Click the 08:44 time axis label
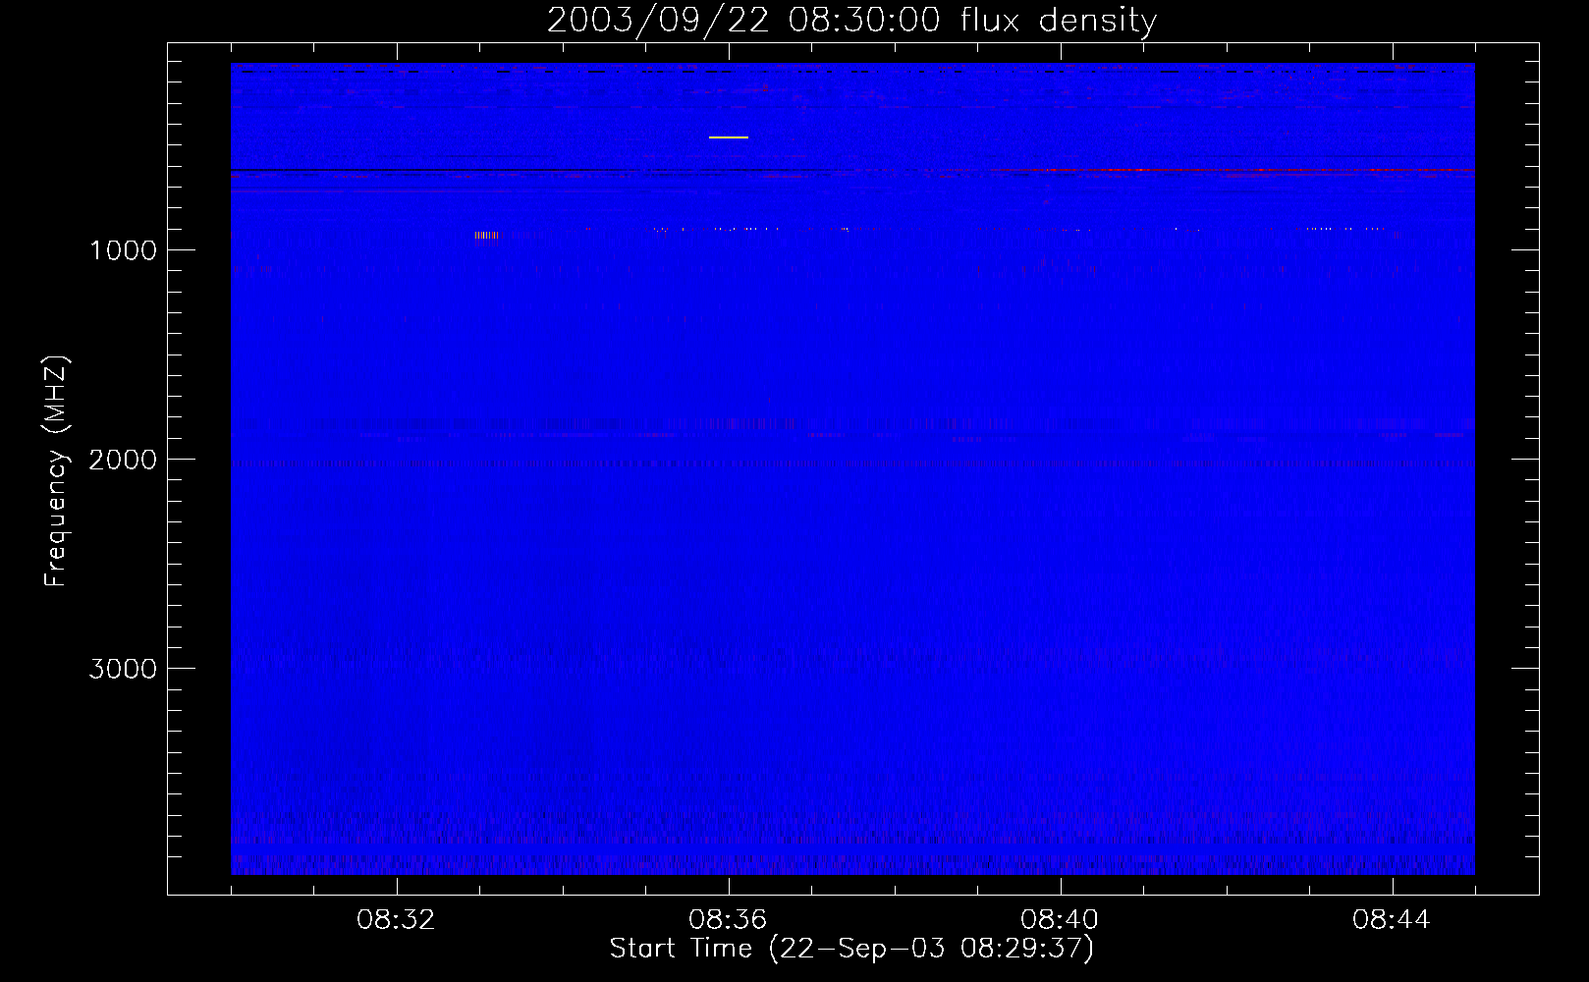1589x982 pixels. pyautogui.click(x=1392, y=920)
